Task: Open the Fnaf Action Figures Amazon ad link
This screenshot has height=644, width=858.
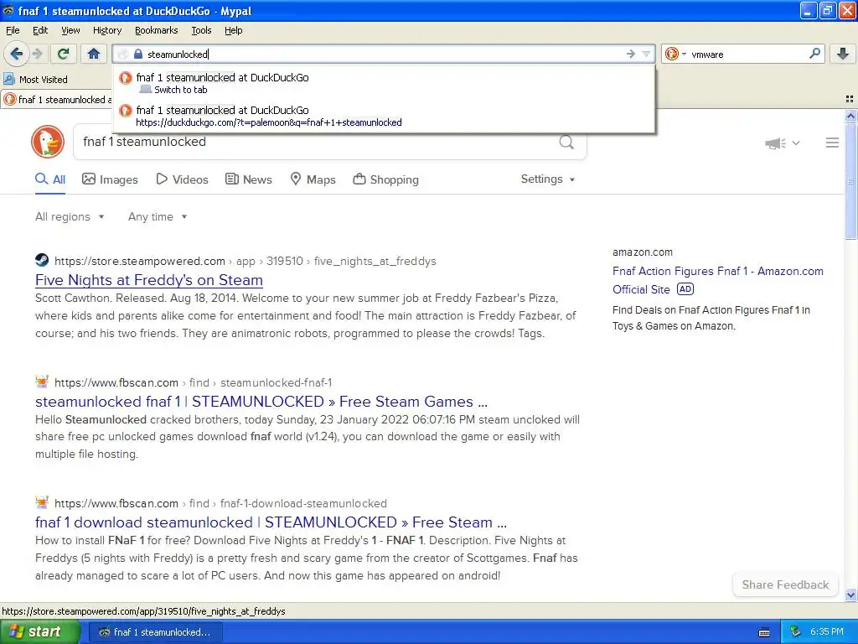Action: coord(717,271)
